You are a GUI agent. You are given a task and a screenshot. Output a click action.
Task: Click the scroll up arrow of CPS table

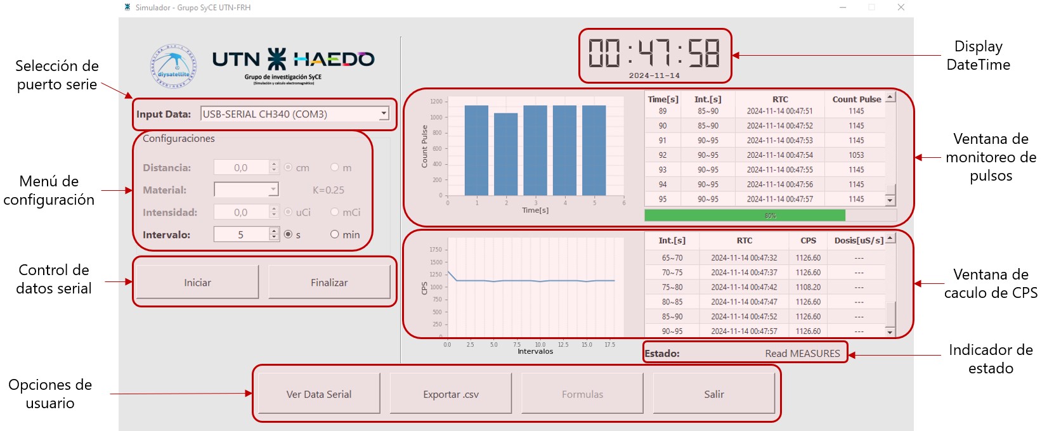pyautogui.click(x=890, y=238)
